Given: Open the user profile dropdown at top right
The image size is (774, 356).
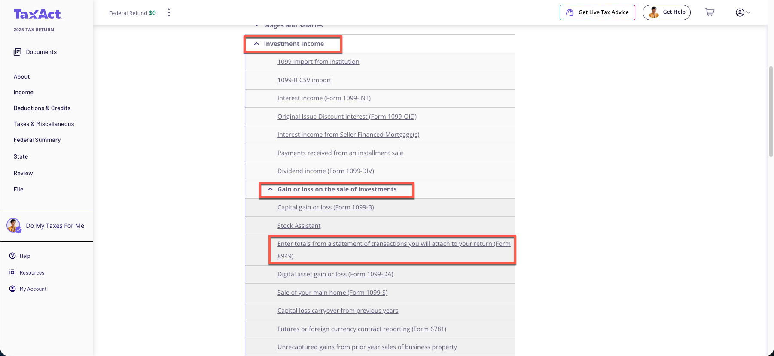Looking at the screenshot, I should (x=743, y=12).
